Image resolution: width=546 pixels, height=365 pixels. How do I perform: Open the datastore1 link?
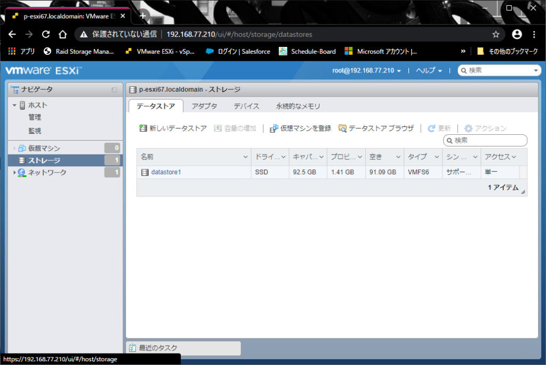166,172
